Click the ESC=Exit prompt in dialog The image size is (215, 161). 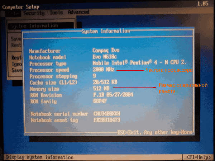click(x=130, y=132)
